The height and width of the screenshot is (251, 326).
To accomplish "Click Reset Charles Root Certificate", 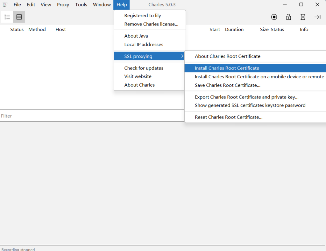I will point(229,117).
